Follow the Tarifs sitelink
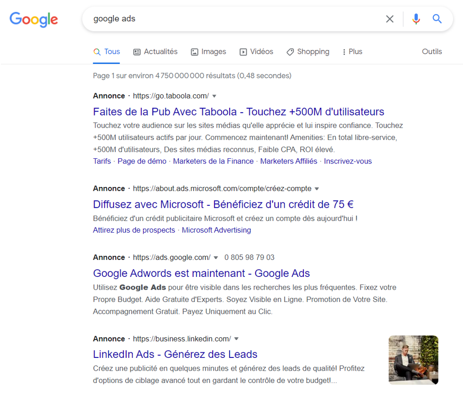 [102, 161]
